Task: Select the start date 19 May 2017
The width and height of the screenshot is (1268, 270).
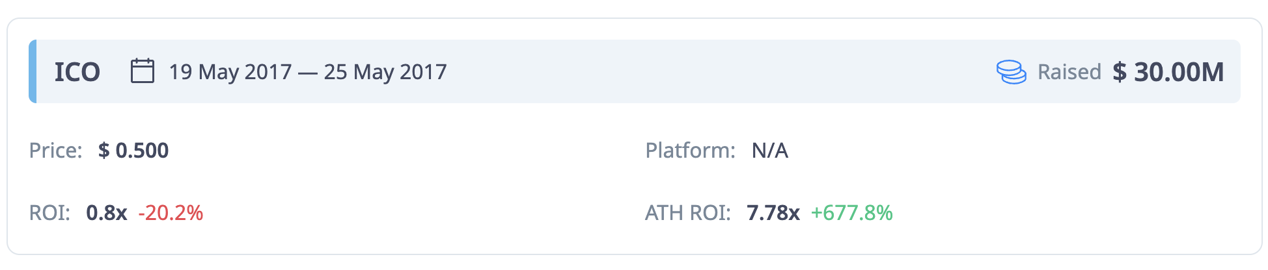Action: point(230,72)
